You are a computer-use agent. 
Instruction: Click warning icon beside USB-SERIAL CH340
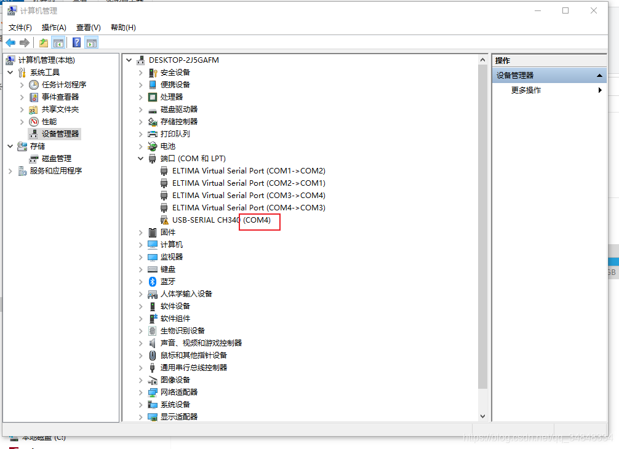tap(164, 220)
